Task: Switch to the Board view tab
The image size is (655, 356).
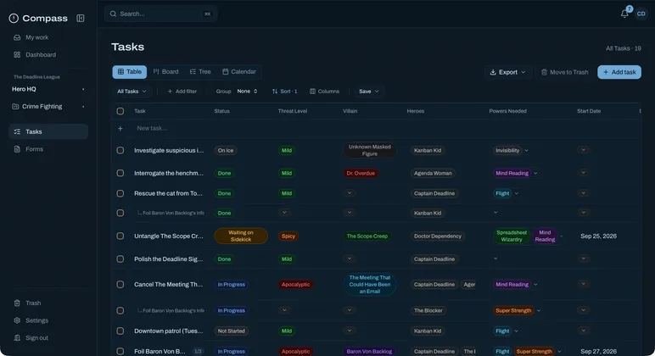Action: [165, 72]
